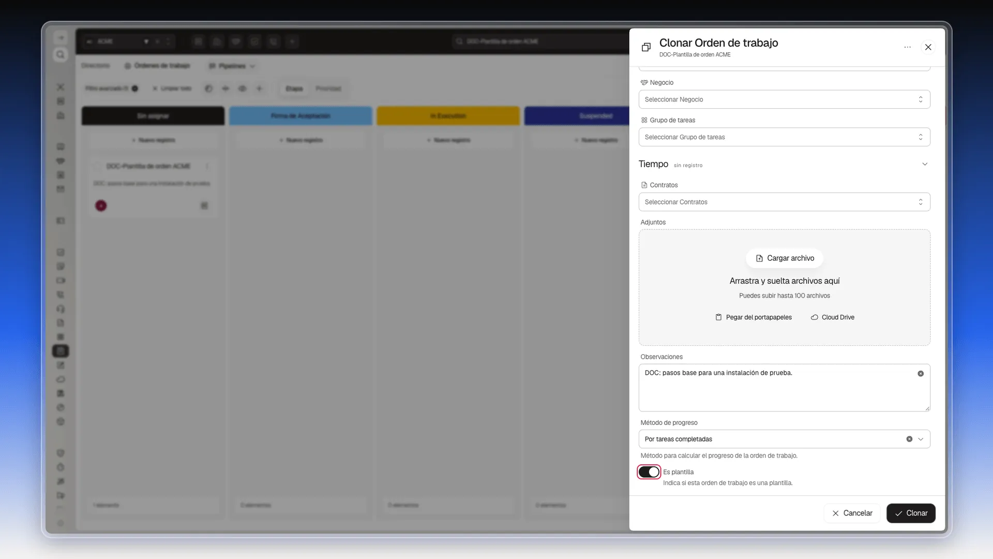Select the Prioridad tab in background board
Image resolution: width=993 pixels, height=559 pixels.
(x=328, y=89)
